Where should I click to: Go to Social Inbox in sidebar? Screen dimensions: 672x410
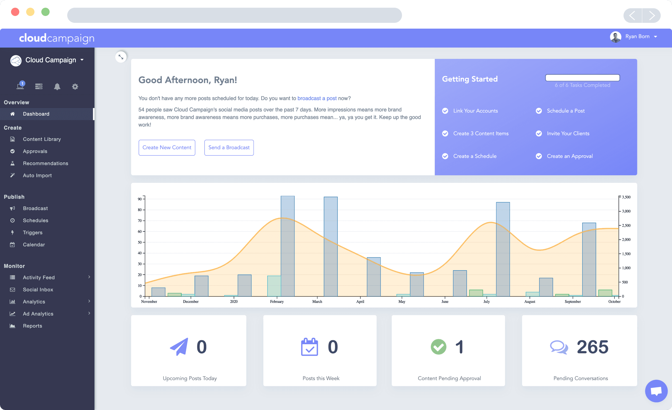38,289
